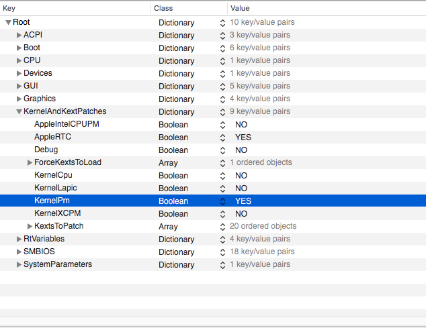Open class stepper for RtVariables row

point(222,240)
